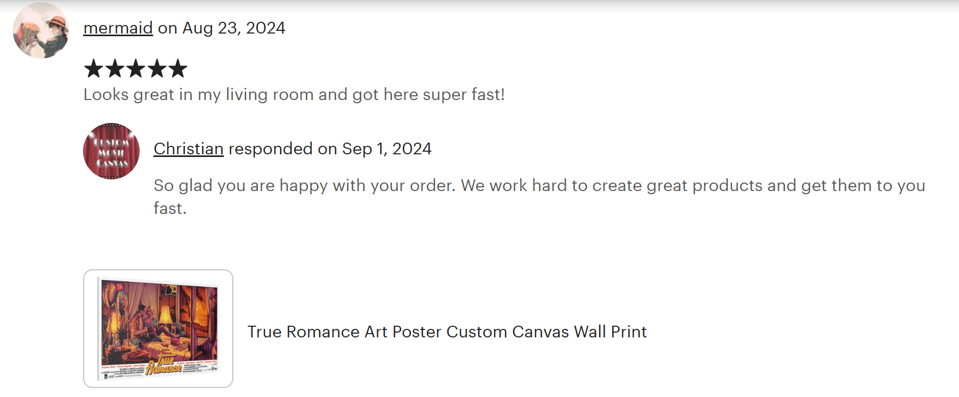Click the True Romance logo on the thumbnail
The width and height of the screenshot is (959, 397).
click(x=164, y=366)
